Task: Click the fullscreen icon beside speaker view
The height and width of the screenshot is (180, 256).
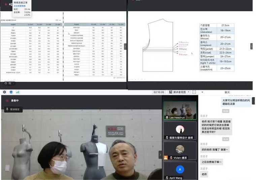Action: (x=194, y=92)
